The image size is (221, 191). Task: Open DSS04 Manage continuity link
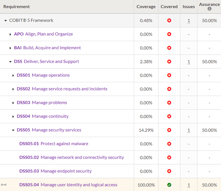(x=43, y=116)
